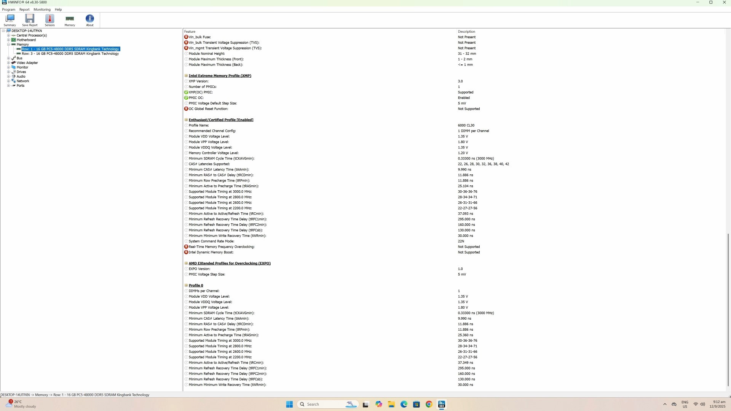Click the Save Report disk icon
The image size is (731, 411).
coord(30,20)
